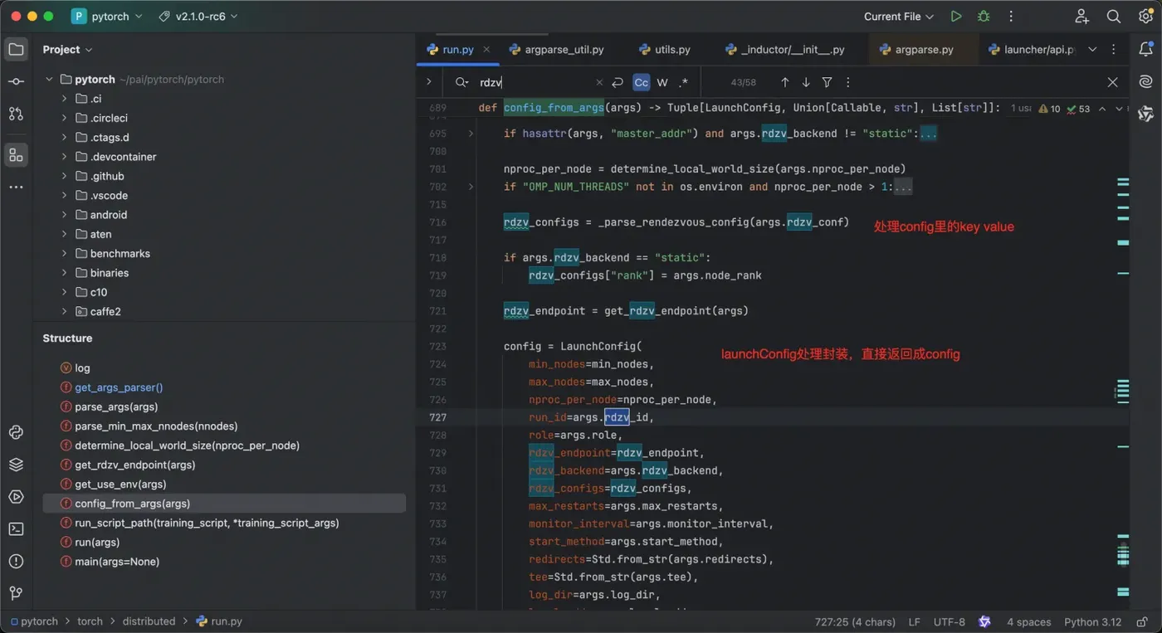Open run configuration more actions menu
Viewport: 1162px width, 633px height.
(1011, 17)
